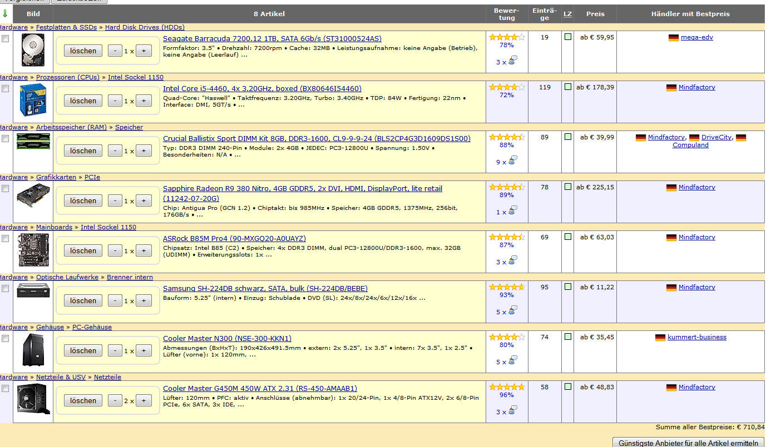Open ASRock B85M Pro4 mainboard image
Screen dimensions: 766x447
click(x=33, y=250)
